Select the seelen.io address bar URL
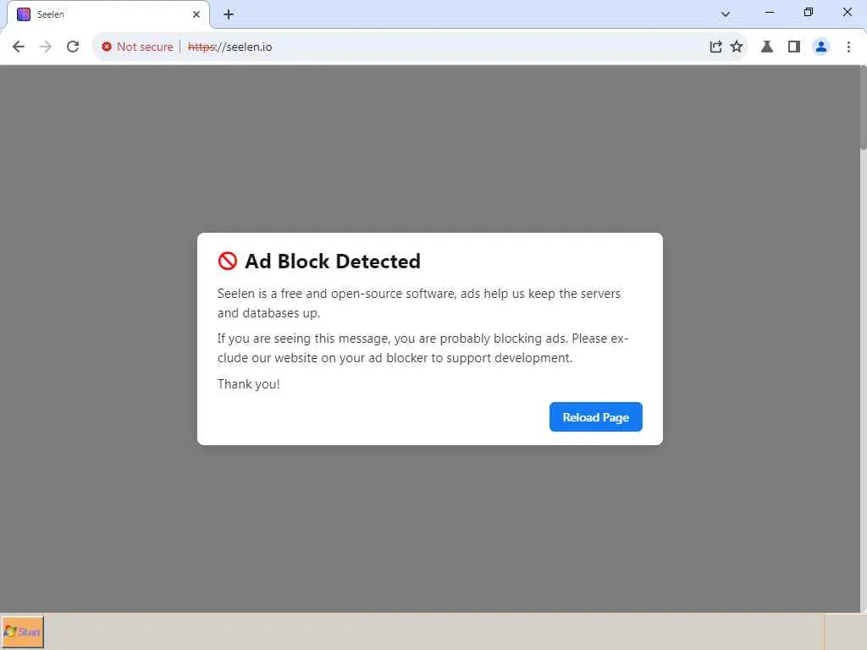Image resolution: width=867 pixels, height=650 pixels. 230,47
